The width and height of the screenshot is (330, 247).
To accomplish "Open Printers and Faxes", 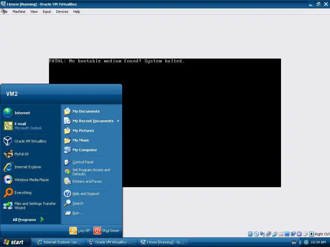I will (92, 181).
